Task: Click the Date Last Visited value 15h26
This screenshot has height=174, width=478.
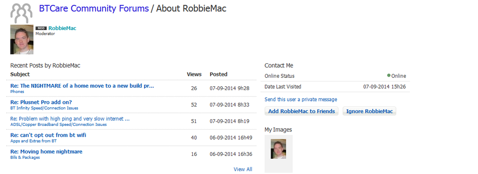Action: point(384,87)
